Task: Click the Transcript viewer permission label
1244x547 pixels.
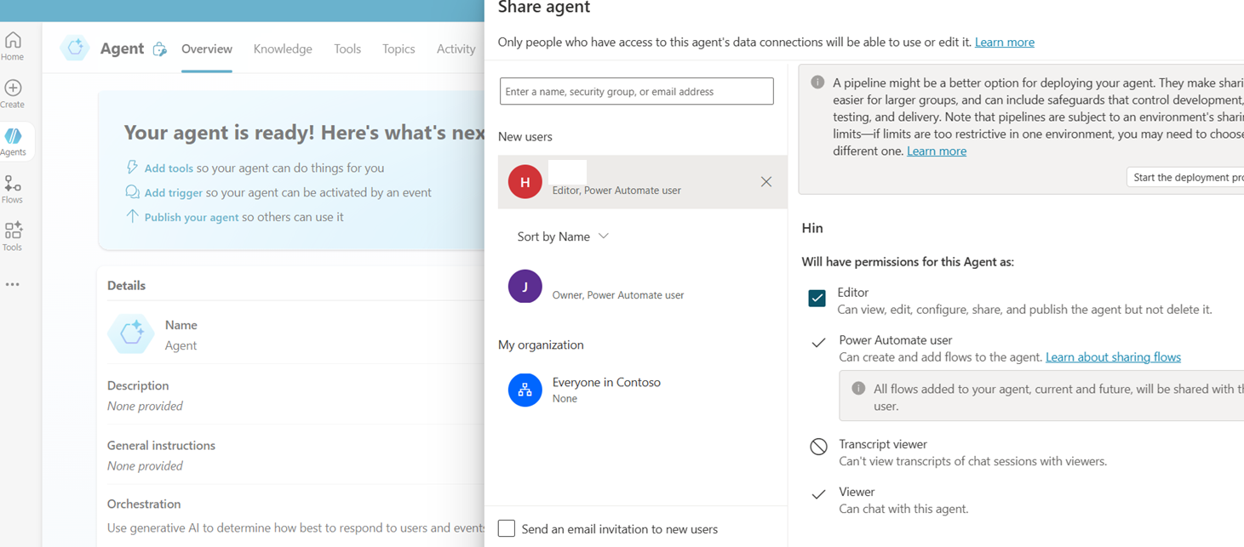Action: [883, 444]
